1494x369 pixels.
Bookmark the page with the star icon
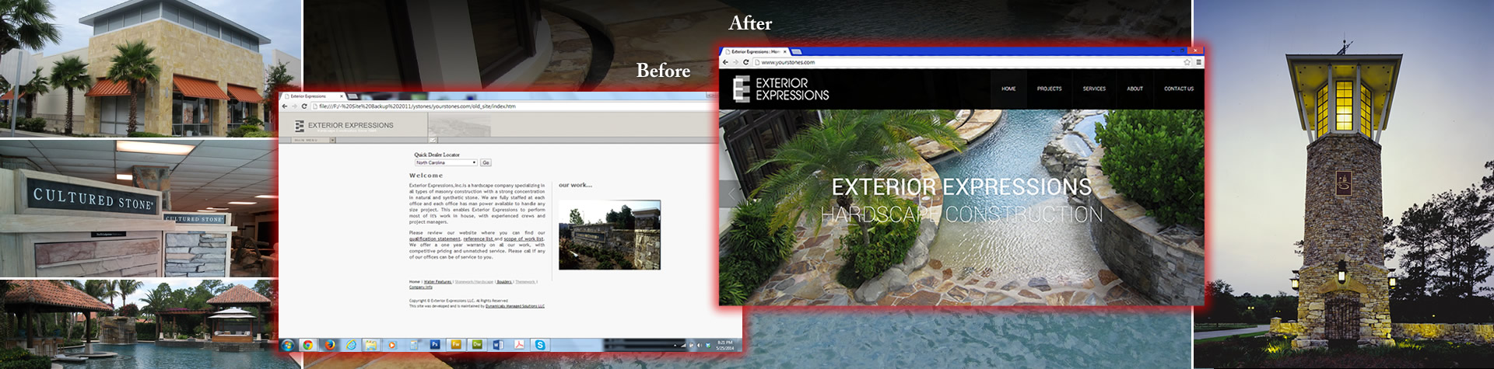point(1187,62)
